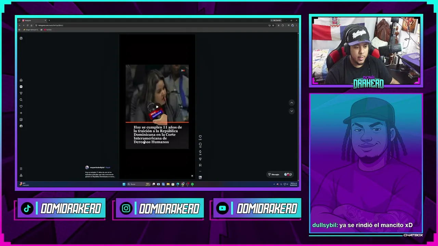Open the Dragon Ball Super bookmark
438x246 pixels.
point(31,30)
